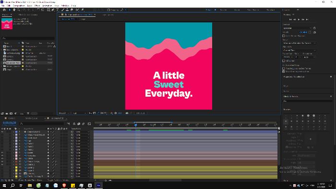
Task: Select the Selection arrow tool
Action: (10, 10)
